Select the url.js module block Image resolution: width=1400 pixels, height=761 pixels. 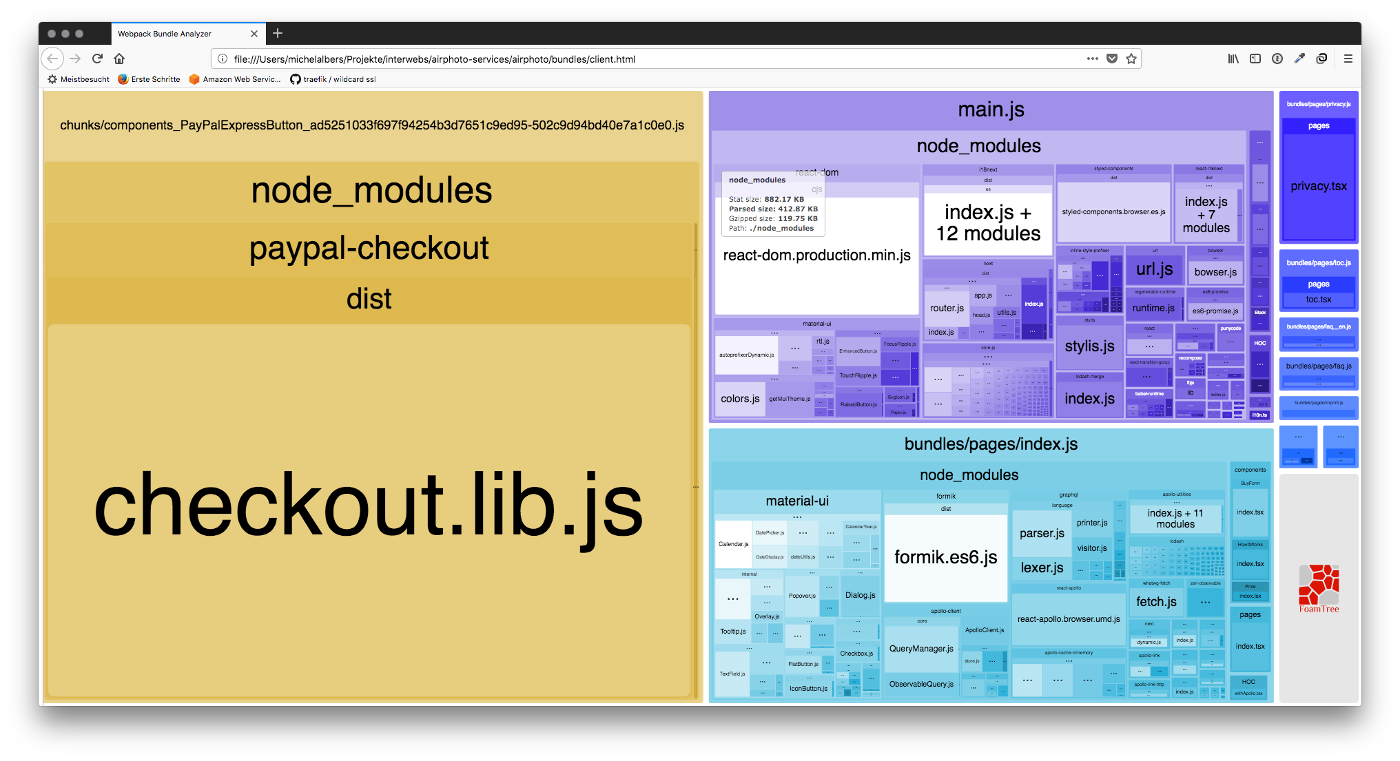[x=1154, y=269]
